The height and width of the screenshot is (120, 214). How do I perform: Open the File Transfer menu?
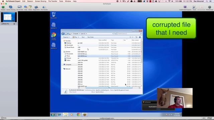[x=53, y=1]
